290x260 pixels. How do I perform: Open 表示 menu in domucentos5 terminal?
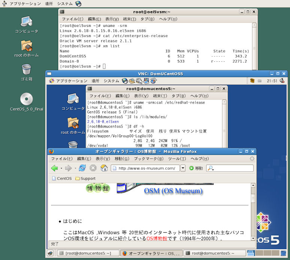pos(141,96)
